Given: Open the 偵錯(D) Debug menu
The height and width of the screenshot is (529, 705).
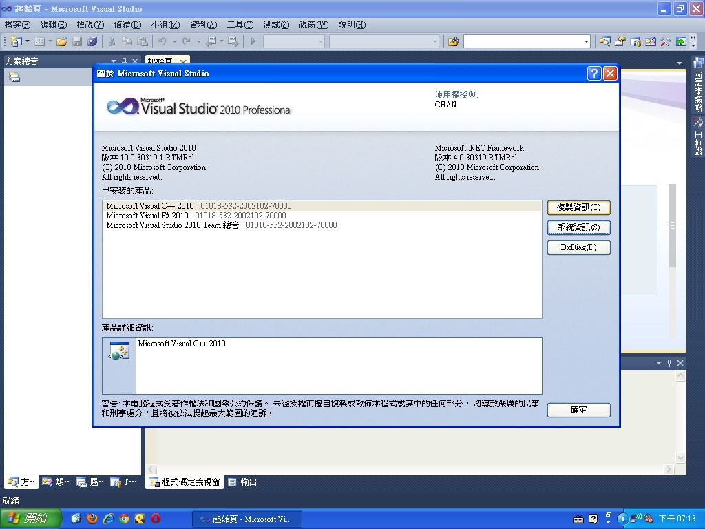Looking at the screenshot, I should (127, 25).
